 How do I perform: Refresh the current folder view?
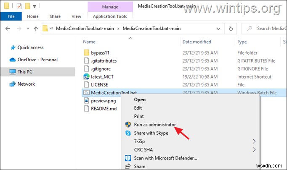pos(231,29)
